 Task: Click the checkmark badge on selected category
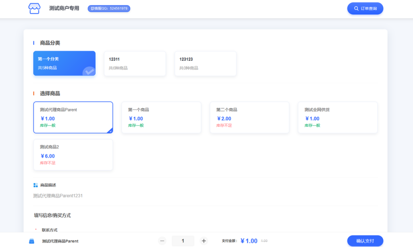point(89,72)
